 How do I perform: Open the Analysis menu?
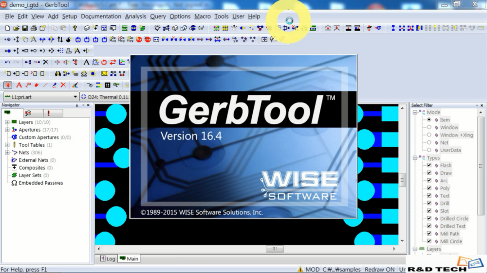click(135, 17)
